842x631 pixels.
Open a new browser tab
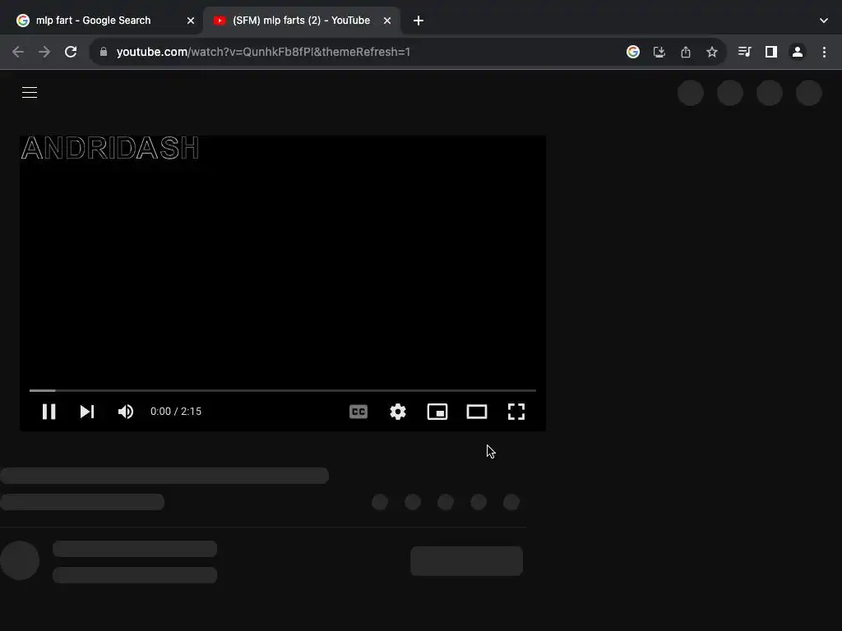pyautogui.click(x=419, y=21)
